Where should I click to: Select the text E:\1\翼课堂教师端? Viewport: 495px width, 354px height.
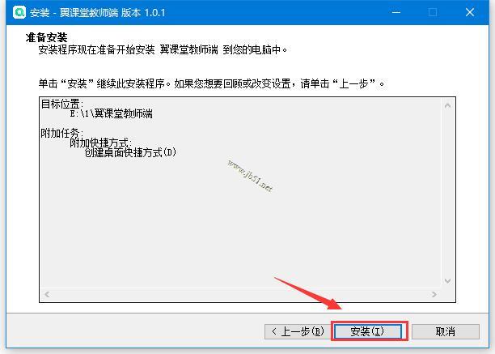[x=111, y=113]
